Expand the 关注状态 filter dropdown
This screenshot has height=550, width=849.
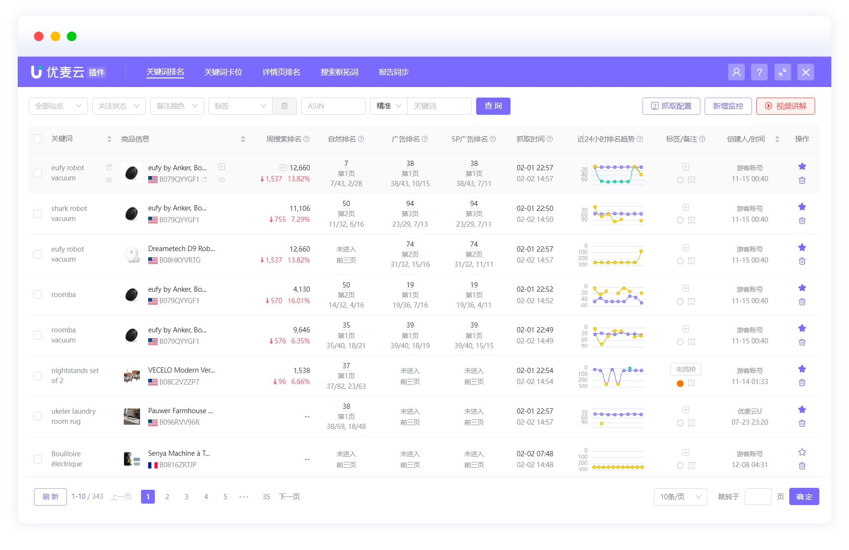[119, 106]
